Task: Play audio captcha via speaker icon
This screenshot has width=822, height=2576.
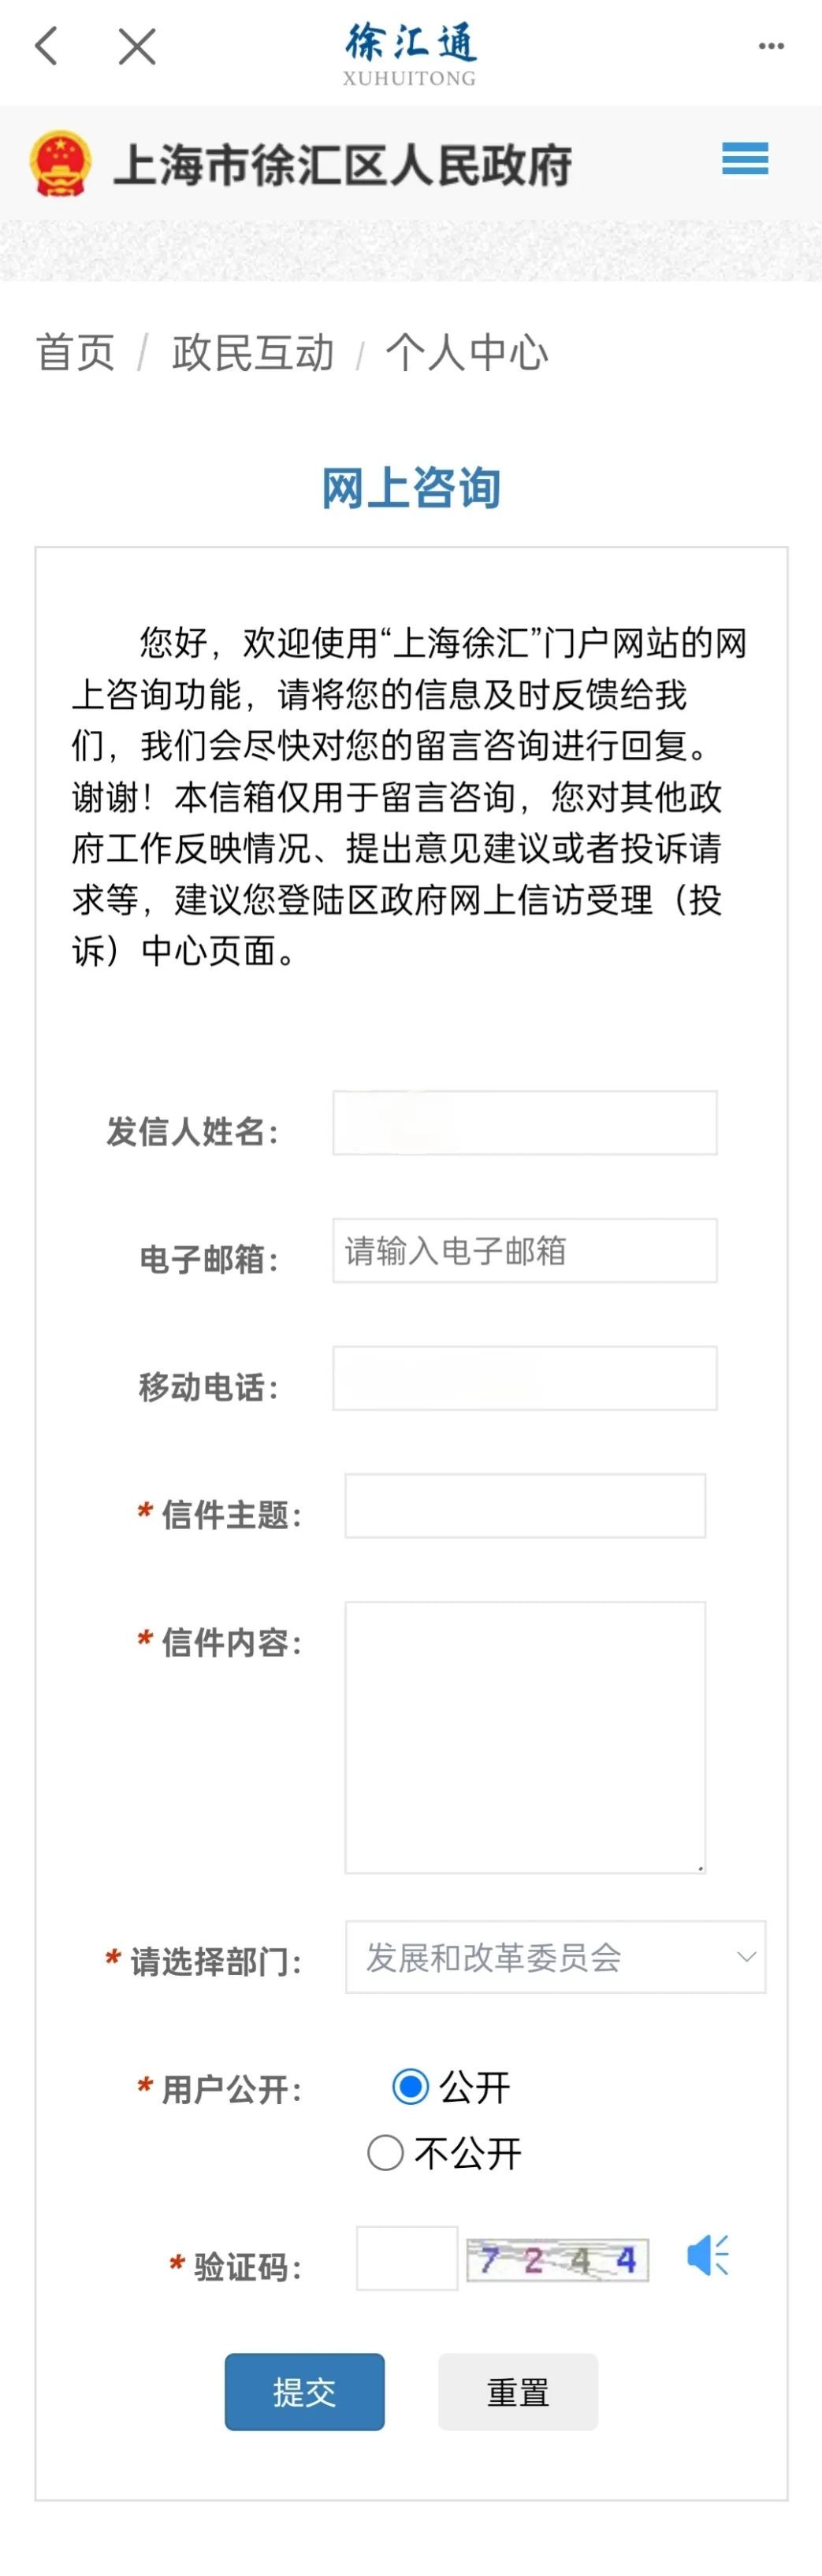Action: point(708,2254)
